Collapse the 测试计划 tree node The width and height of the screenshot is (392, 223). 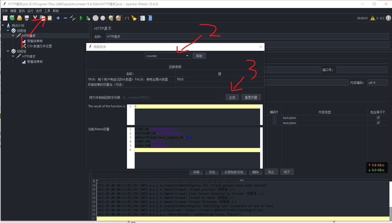3,25
